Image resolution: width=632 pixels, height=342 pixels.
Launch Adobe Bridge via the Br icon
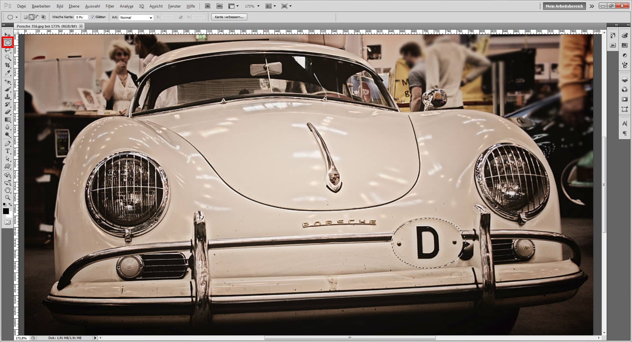[x=207, y=6]
